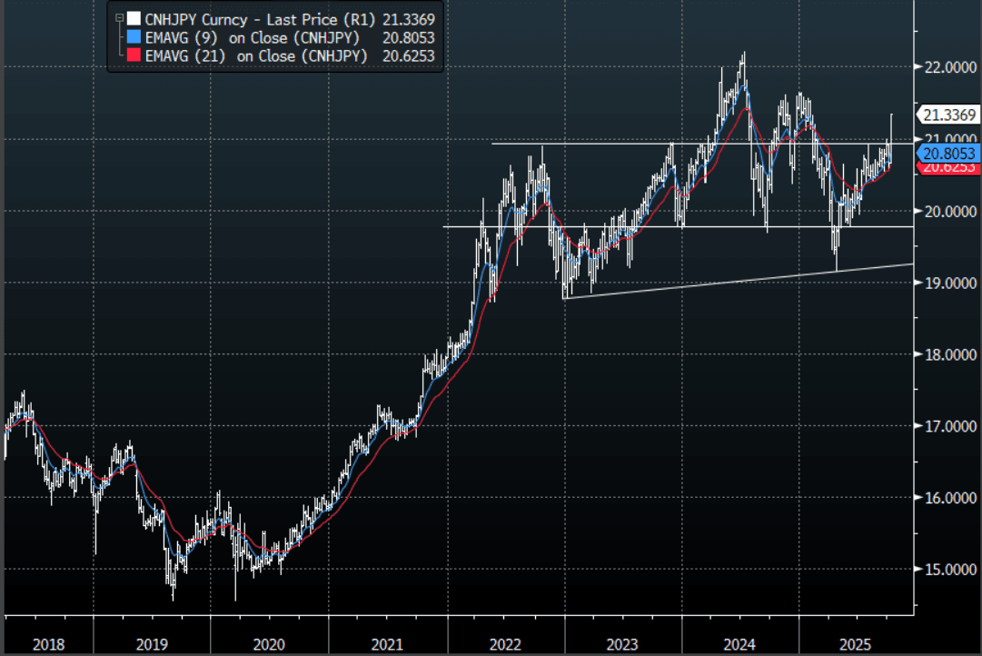The image size is (982, 656).
Task: Click the 2021 year label on time axis
Action: 386,644
